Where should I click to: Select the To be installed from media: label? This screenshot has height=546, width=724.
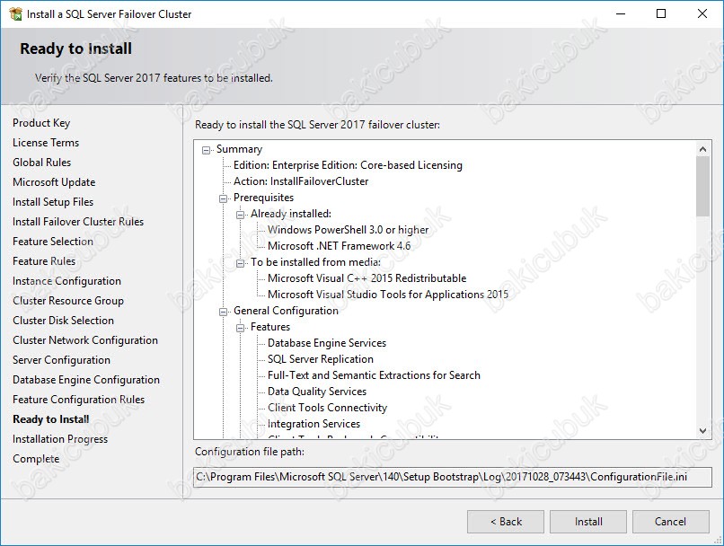point(316,262)
